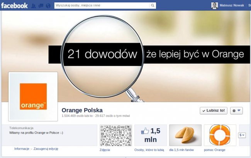Click the Telekomunikacja category text
This screenshot has height=158, width=251.
(21, 128)
